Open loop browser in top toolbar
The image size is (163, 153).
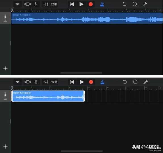(135, 4)
